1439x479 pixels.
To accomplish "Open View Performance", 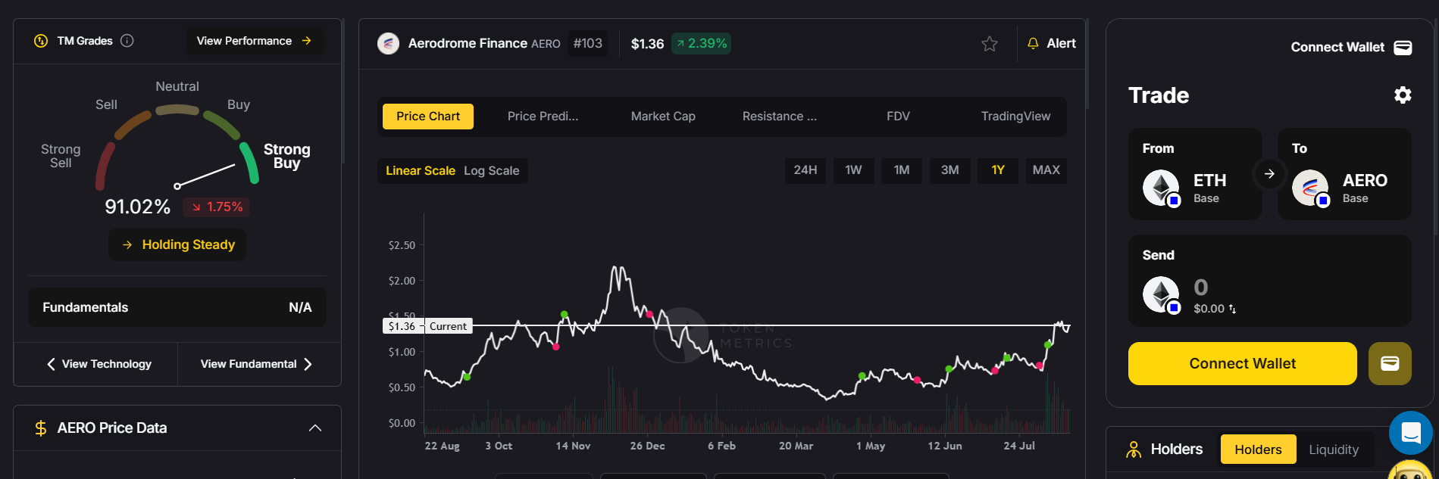I will (x=255, y=41).
